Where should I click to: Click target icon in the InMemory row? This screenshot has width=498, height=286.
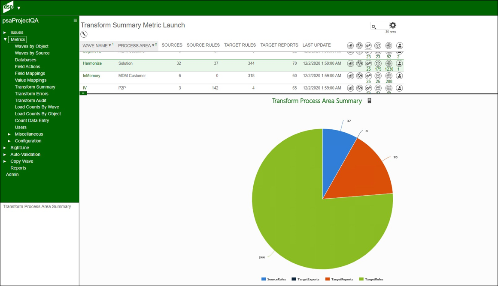click(389, 76)
